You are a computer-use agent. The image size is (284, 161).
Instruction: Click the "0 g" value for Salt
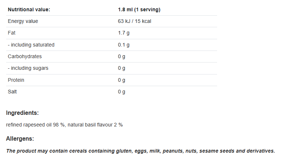[x=121, y=92]
